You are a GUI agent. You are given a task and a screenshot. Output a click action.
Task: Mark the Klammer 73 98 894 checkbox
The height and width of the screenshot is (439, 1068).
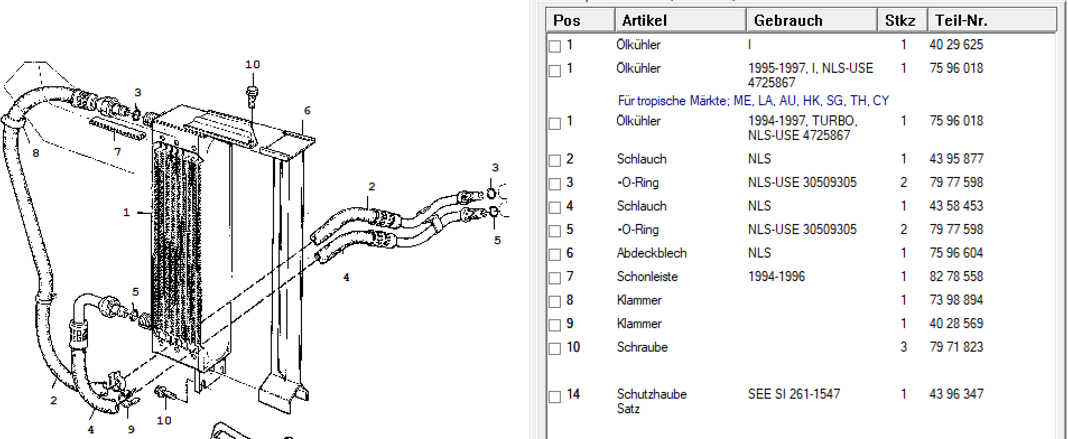555,301
